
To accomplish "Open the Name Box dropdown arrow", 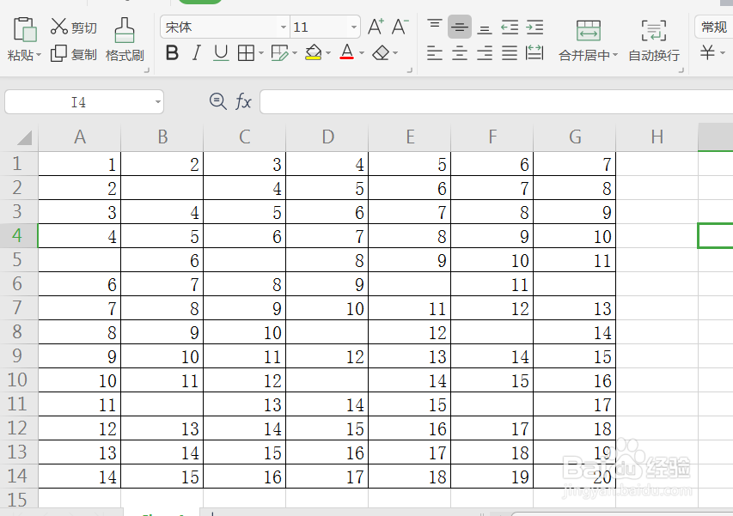I will (x=158, y=102).
